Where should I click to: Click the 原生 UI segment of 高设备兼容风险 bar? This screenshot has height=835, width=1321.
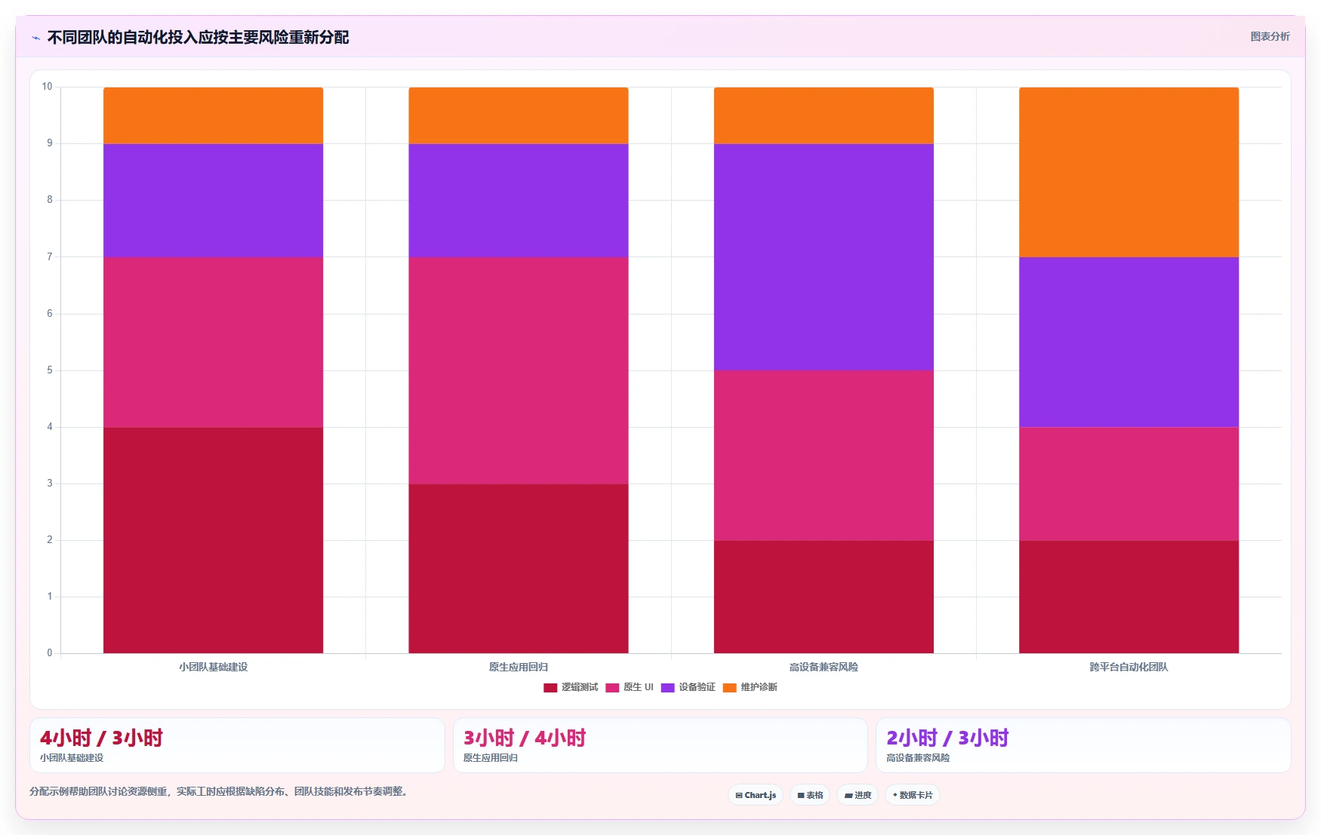click(x=824, y=456)
